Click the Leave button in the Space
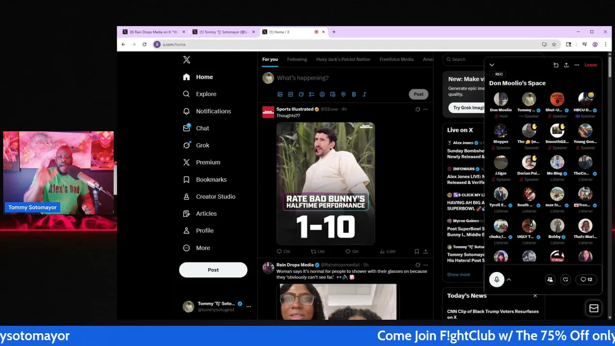 tap(590, 65)
